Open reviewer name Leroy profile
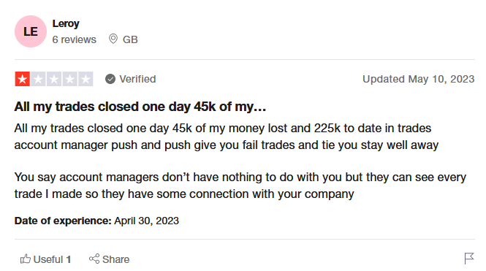This screenshot has height=271, width=486. tap(66, 23)
